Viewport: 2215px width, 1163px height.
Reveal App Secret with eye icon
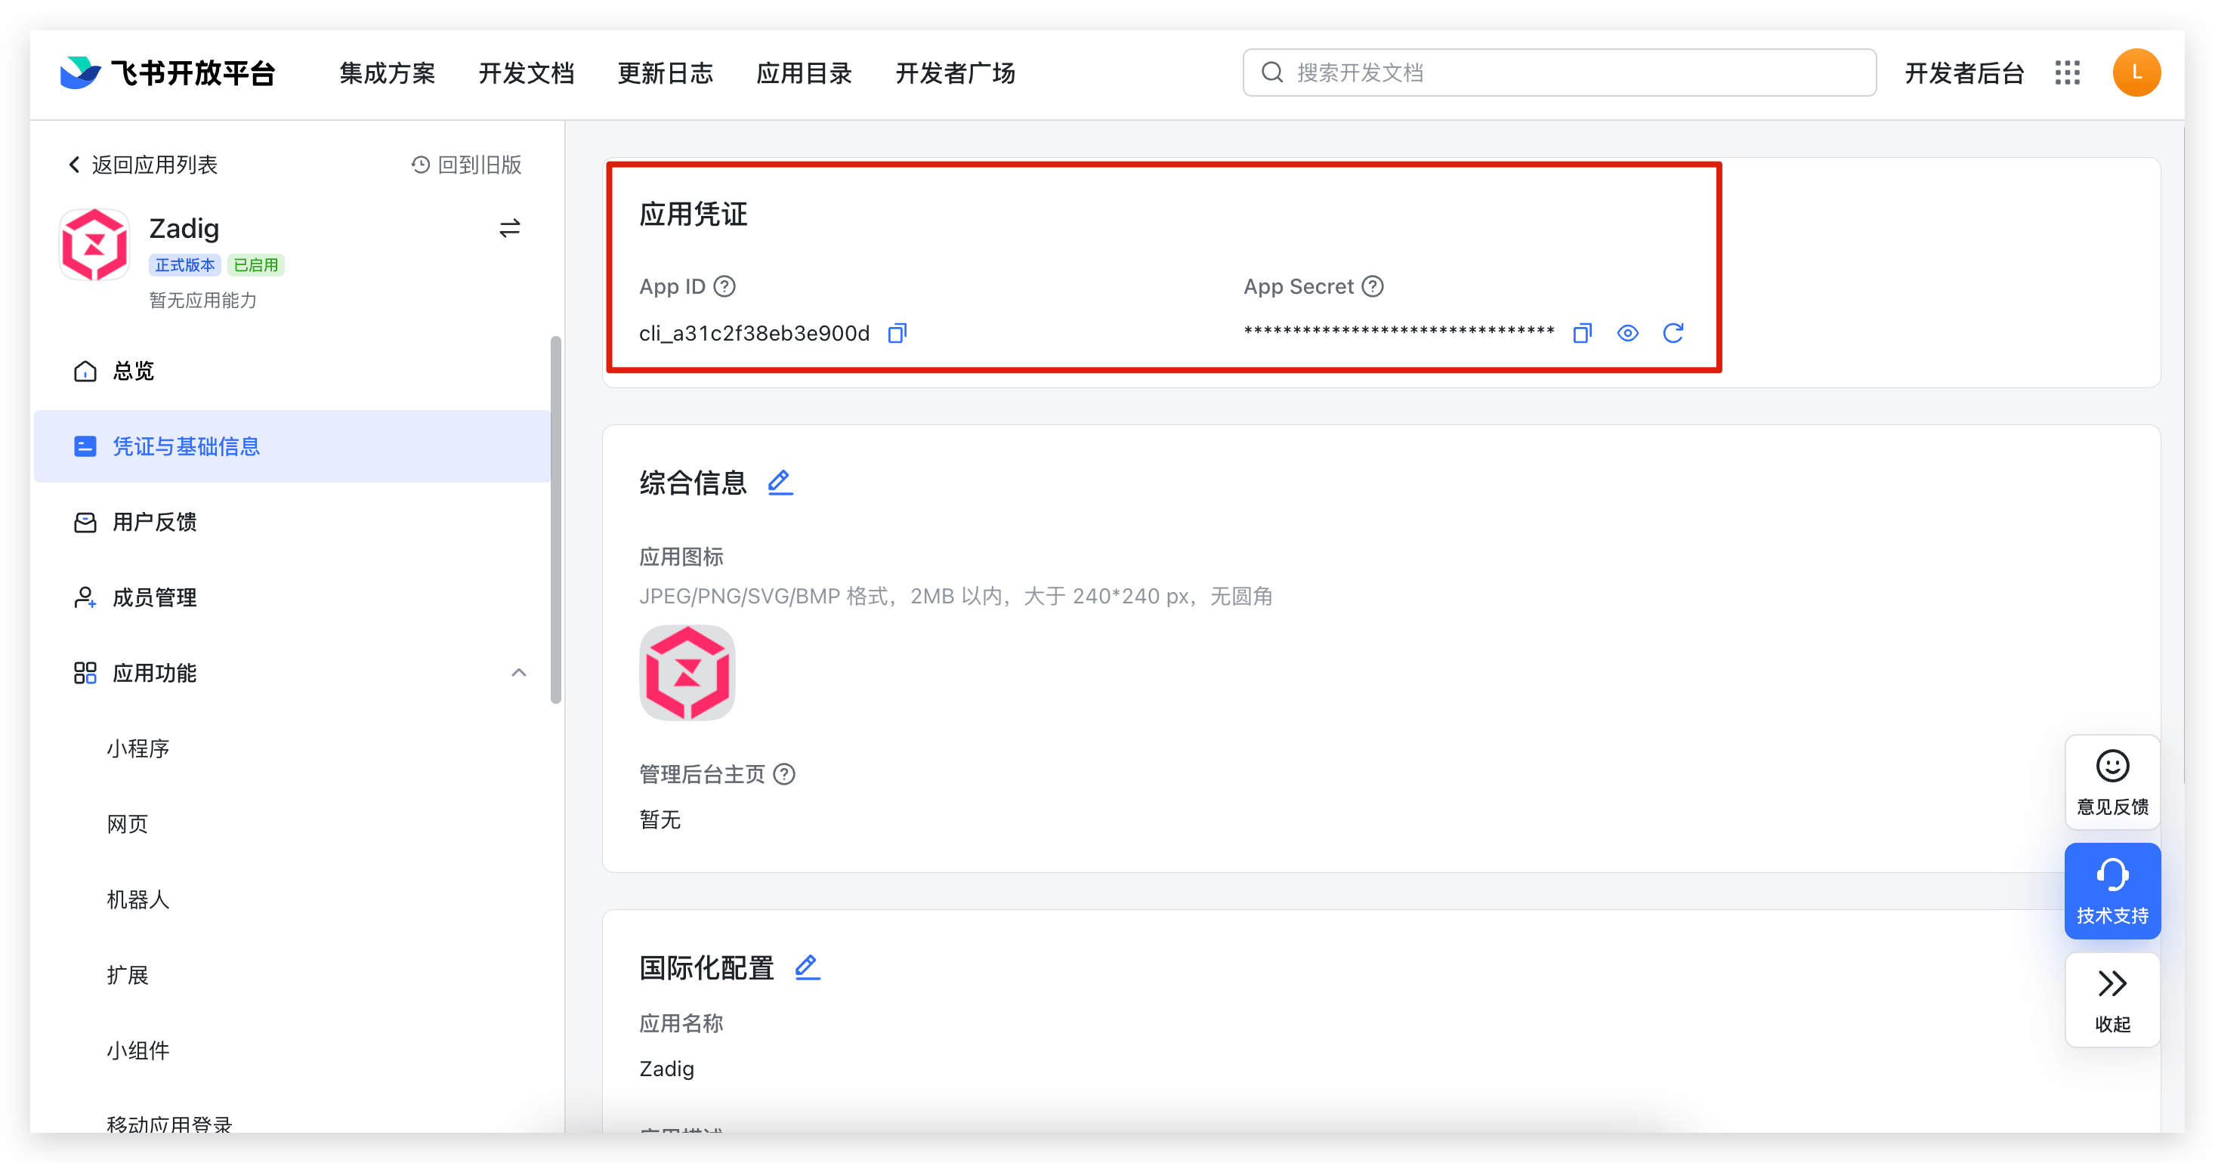coord(1628,334)
